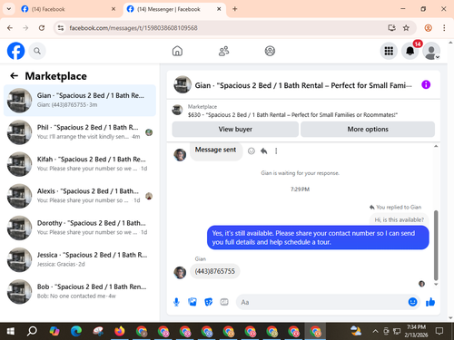Click the address bar URL

(x=133, y=28)
